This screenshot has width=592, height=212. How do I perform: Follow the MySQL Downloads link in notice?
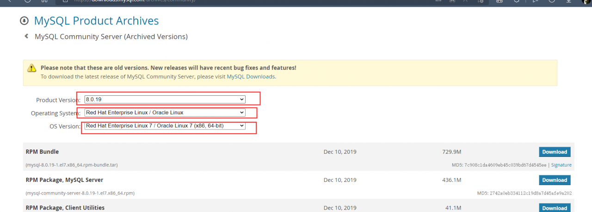(251, 76)
